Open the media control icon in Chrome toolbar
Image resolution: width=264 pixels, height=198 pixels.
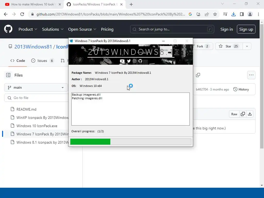[x=225, y=14]
